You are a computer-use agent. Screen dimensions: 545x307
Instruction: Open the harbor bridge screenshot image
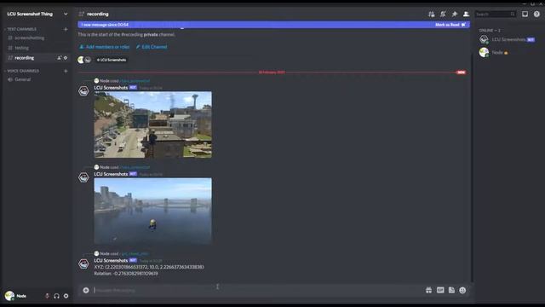[x=153, y=211]
